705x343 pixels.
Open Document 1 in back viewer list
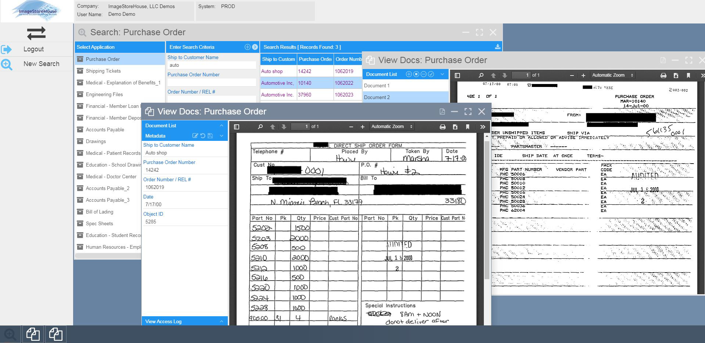405,85
